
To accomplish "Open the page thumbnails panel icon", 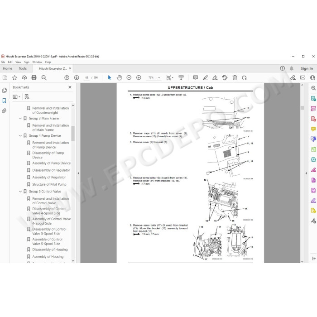I will tap(4, 90).
